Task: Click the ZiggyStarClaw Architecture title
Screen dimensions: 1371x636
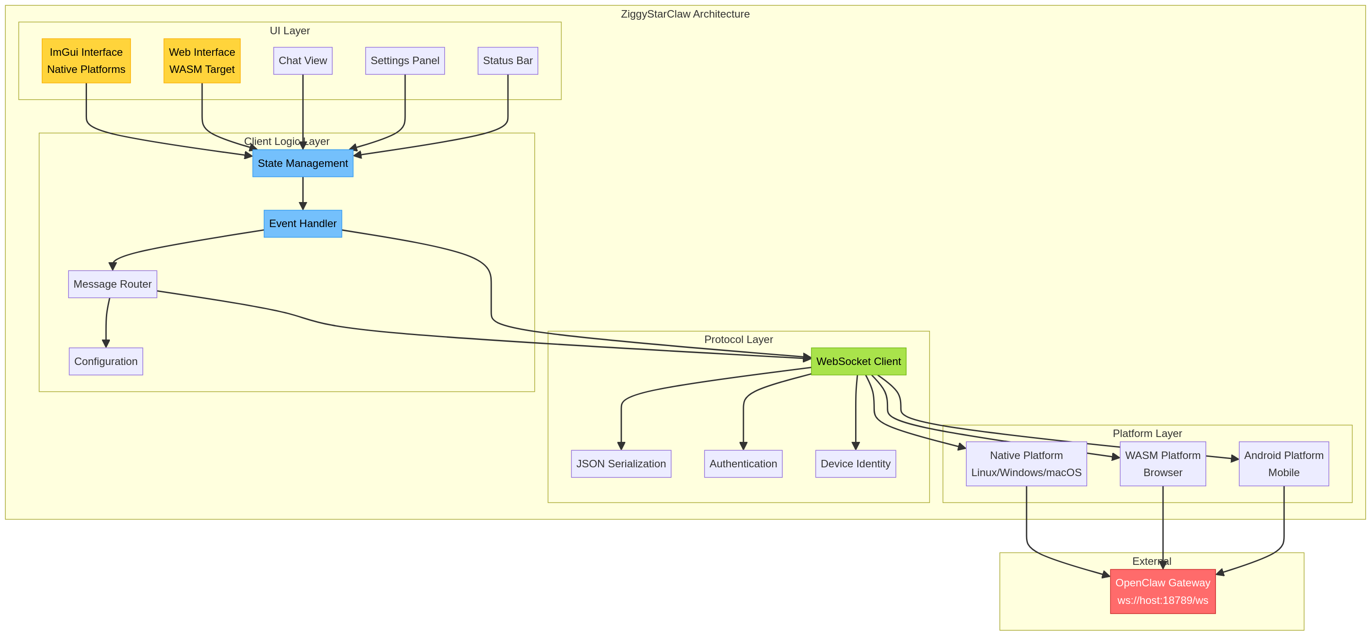Action: click(x=685, y=14)
